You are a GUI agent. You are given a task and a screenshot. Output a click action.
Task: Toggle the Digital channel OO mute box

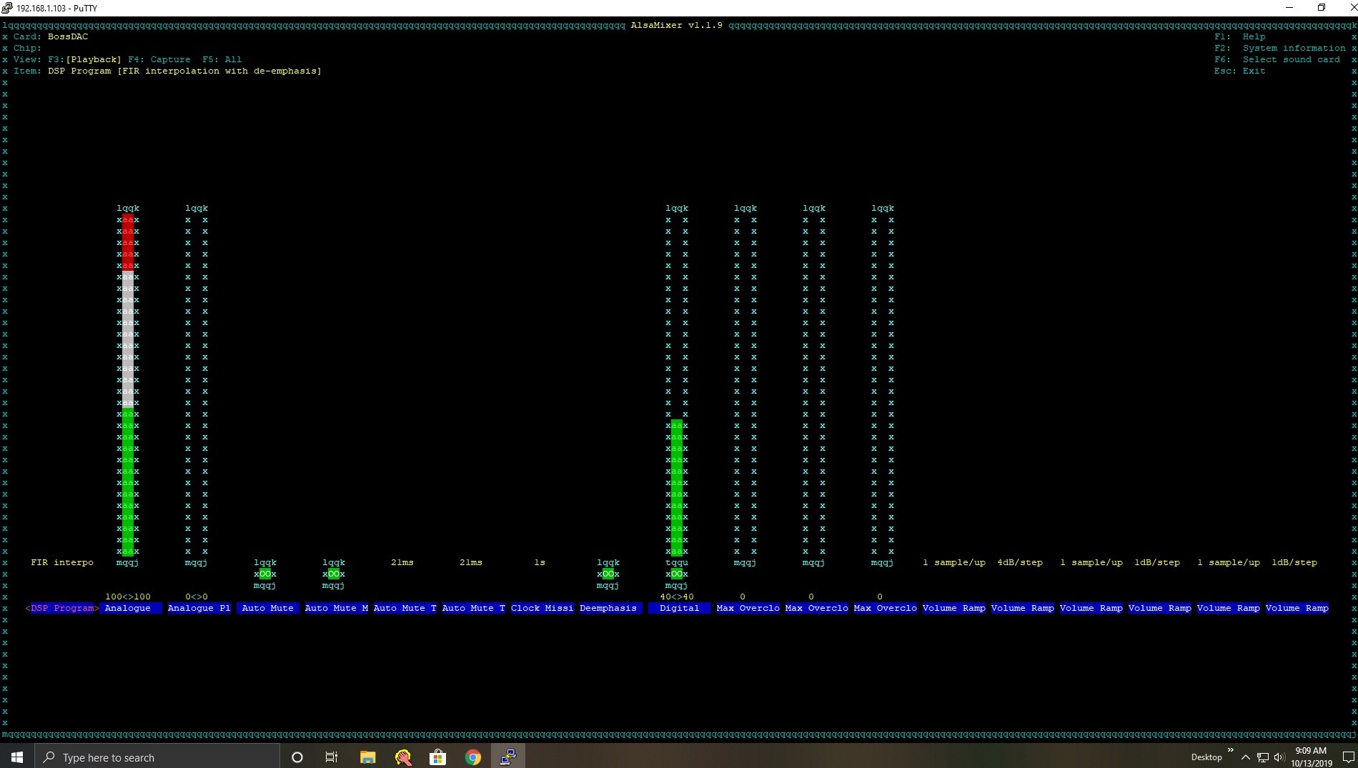[677, 574]
